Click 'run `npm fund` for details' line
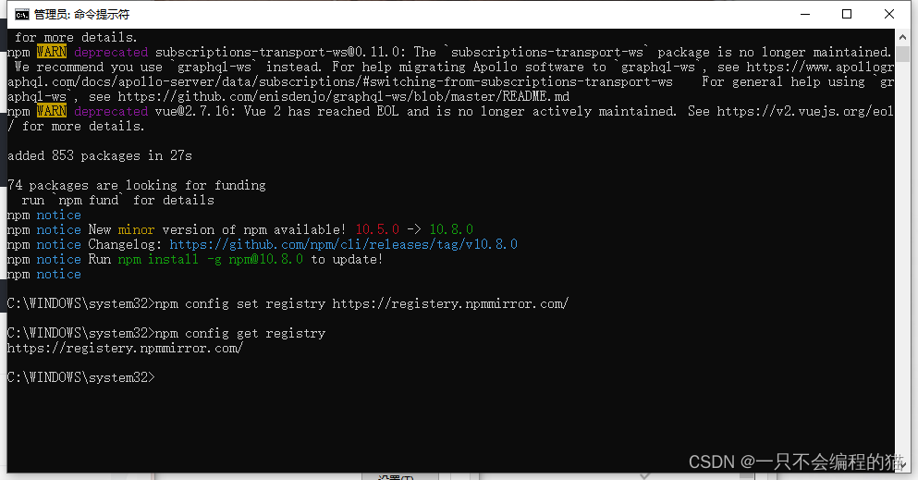The width and height of the screenshot is (918, 480). tap(117, 200)
